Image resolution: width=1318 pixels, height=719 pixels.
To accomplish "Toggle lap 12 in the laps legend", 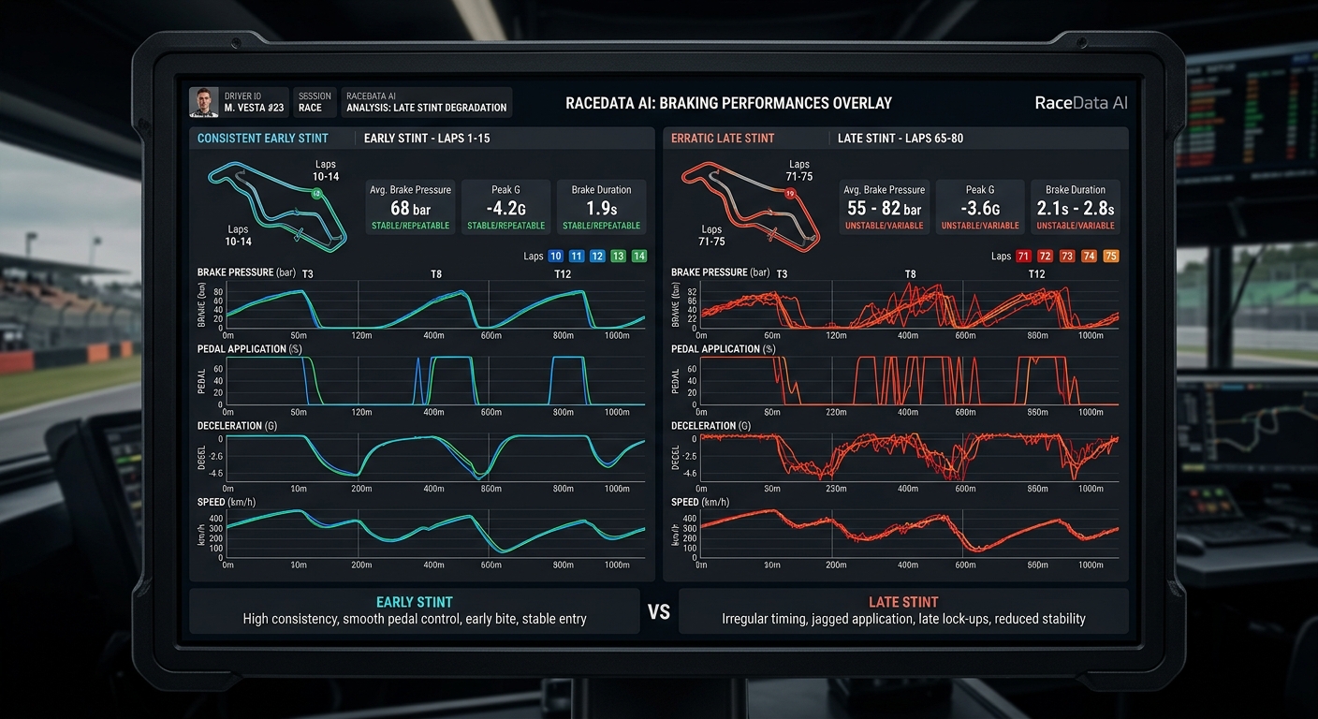I will pos(597,257).
